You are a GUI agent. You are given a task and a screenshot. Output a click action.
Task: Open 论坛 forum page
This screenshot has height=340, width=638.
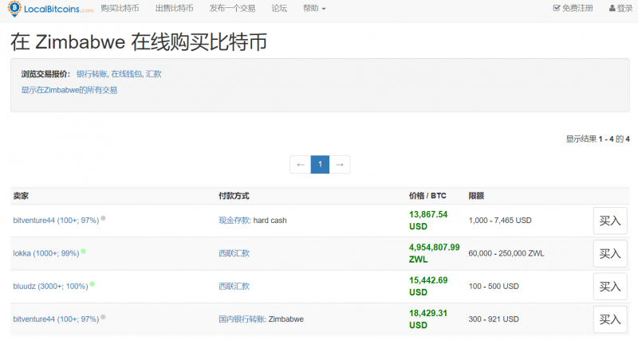(279, 8)
